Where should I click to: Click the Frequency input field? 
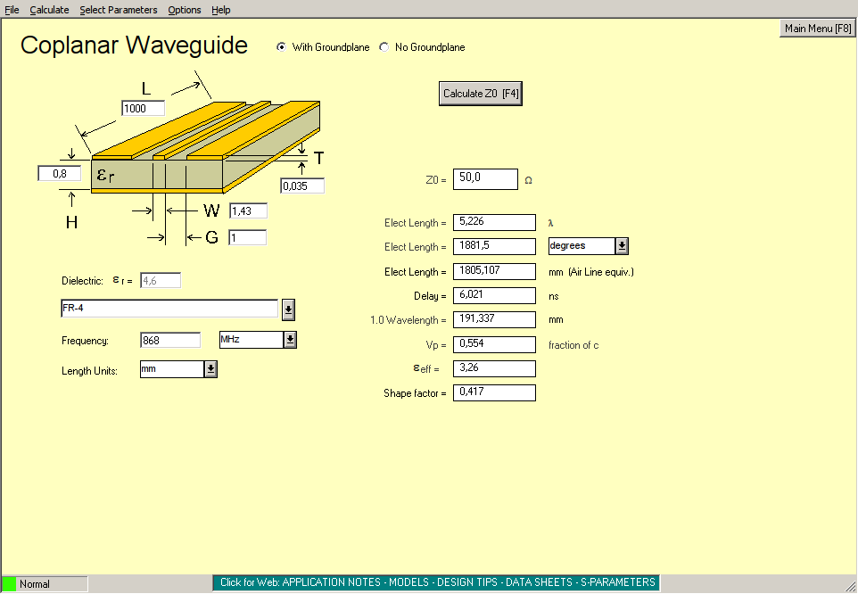pyautogui.click(x=170, y=340)
